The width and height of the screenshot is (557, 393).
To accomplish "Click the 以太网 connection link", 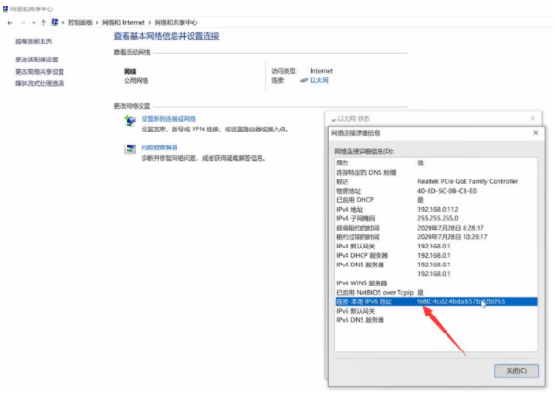I will click(319, 80).
